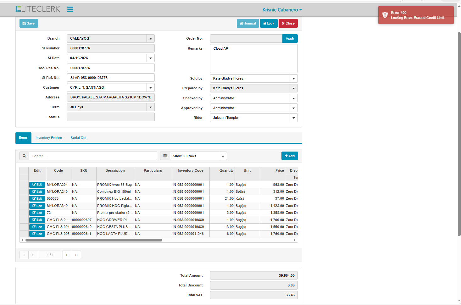
Task: Switch to the Inventory Entries tab
Action: pyautogui.click(x=49, y=138)
